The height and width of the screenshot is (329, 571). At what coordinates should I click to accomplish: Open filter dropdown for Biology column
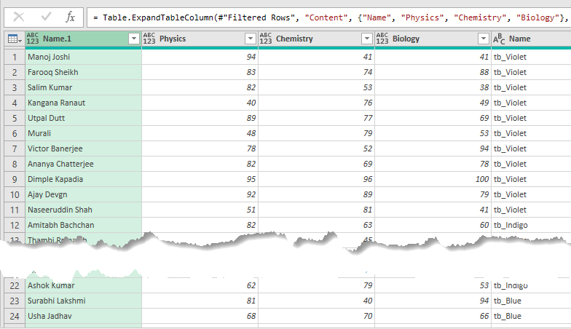point(484,39)
